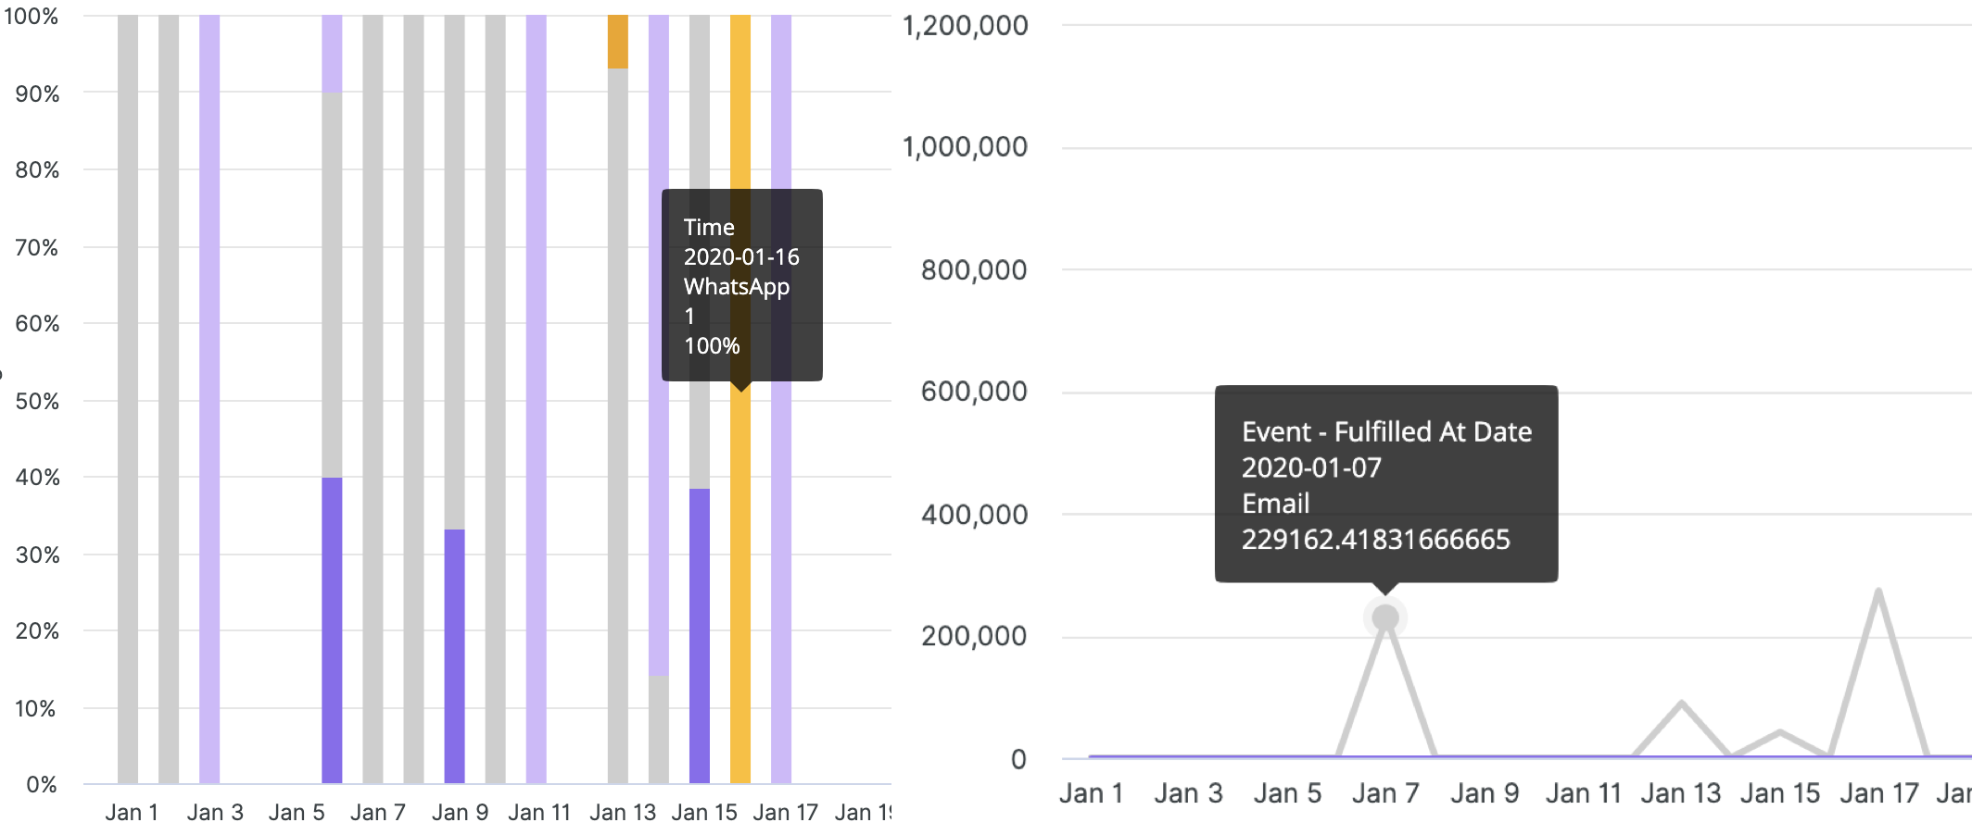1972x835 pixels.
Task: Click the dark purple segment of Jan 6 bar
Action: [332, 630]
